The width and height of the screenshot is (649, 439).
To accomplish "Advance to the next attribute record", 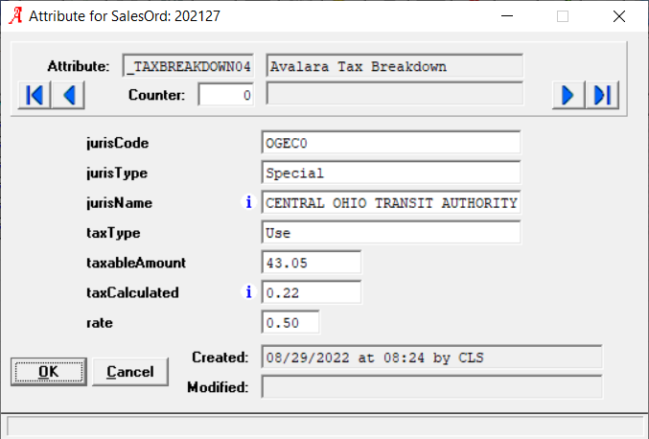I will coord(568,95).
